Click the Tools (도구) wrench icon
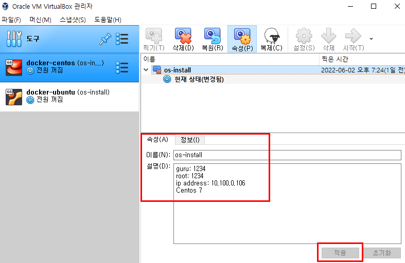Image resolution: width=405 pixels, height=263 pixels. [14, 39]
